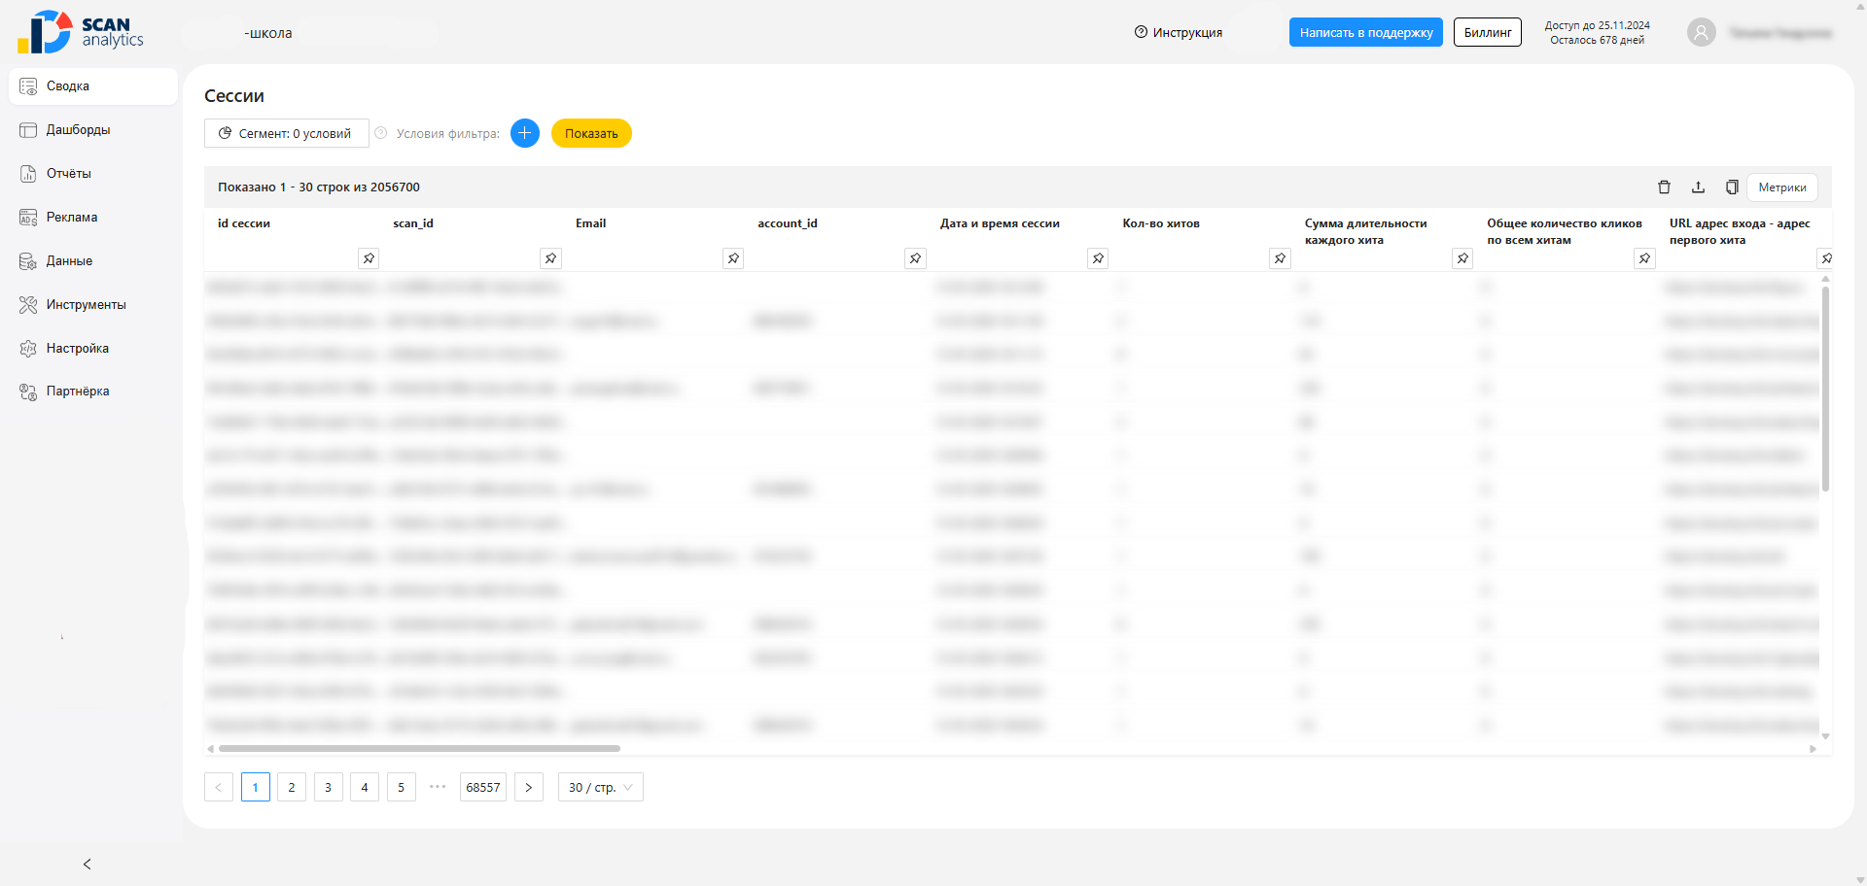Open the Сводка sidebar section
1867x886 pixels.
point(93,86)
